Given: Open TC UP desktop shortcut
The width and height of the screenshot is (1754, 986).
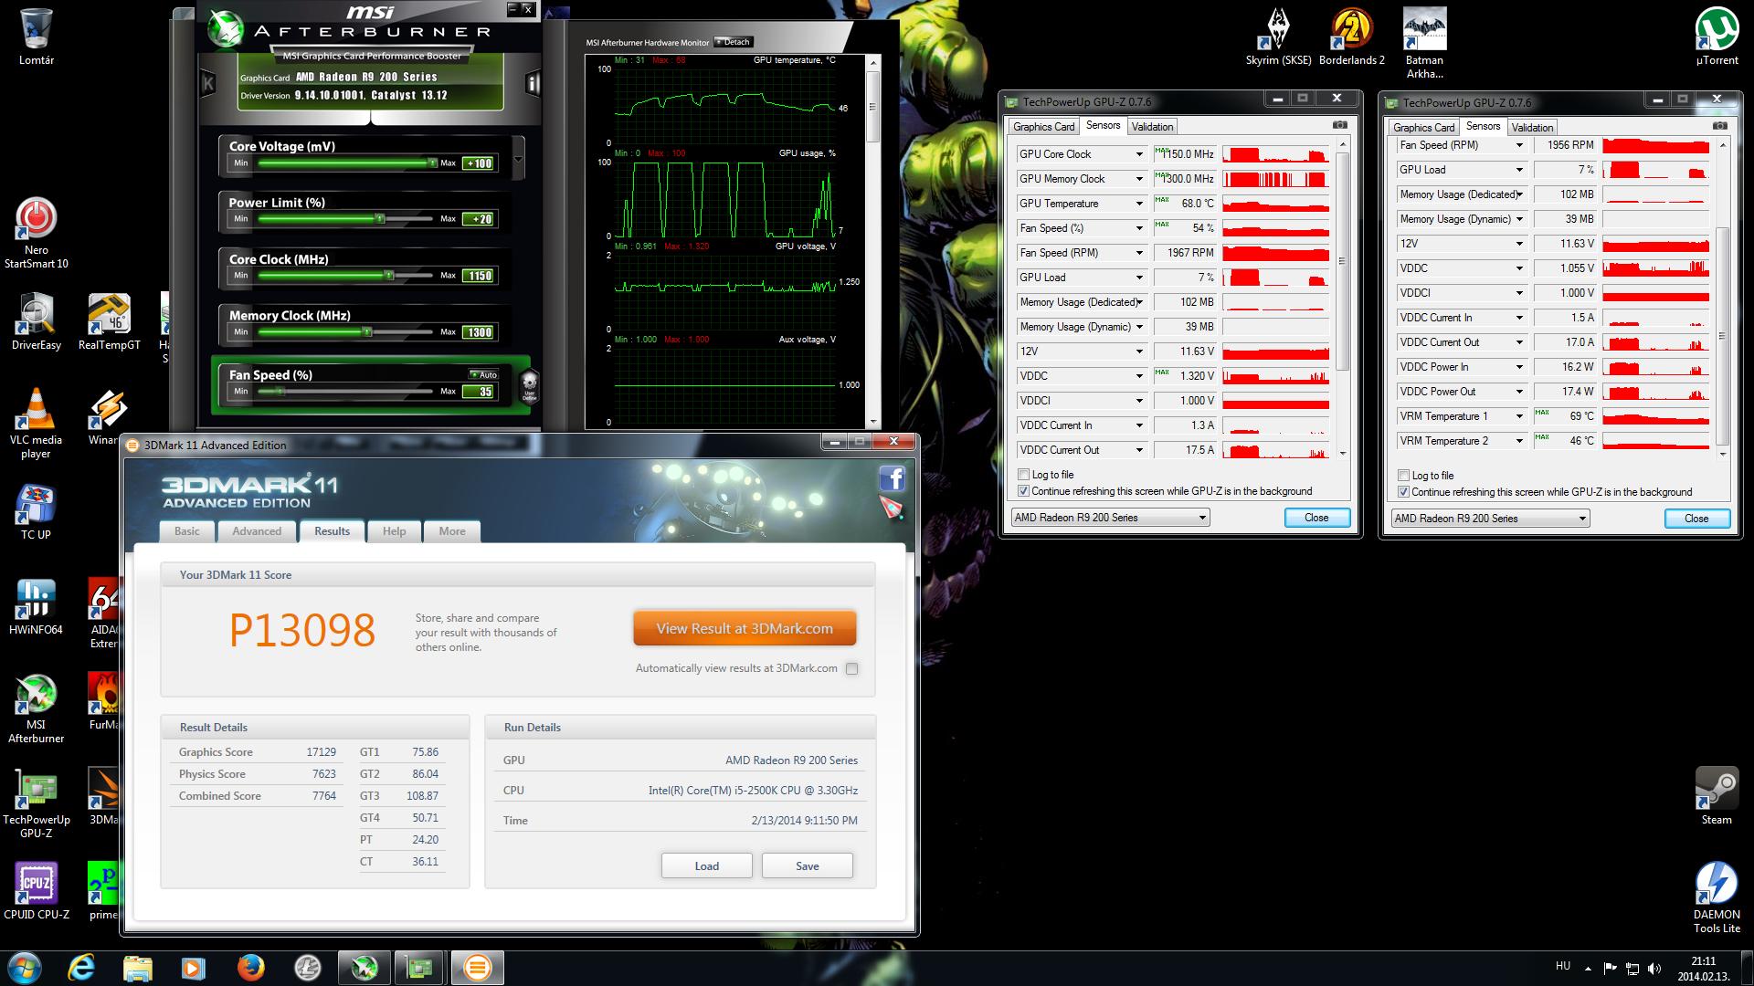Looking at the screenshot, I should coord(37,511).
